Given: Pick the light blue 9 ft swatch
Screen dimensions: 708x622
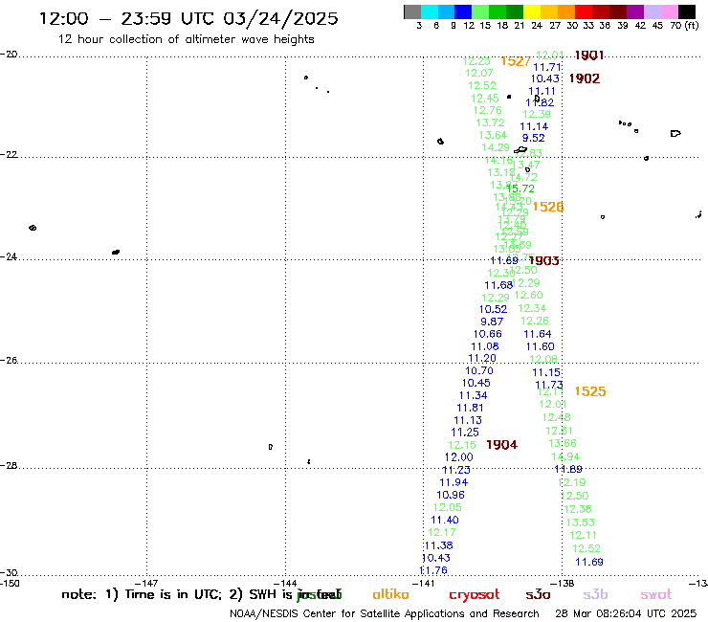Looking at the screenshot, I should click(x=446, y=11).
